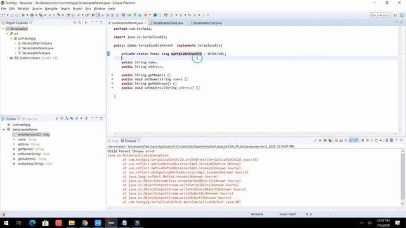Open the Window menu
This screenshot has height=228, width=406.
(100, 8)
